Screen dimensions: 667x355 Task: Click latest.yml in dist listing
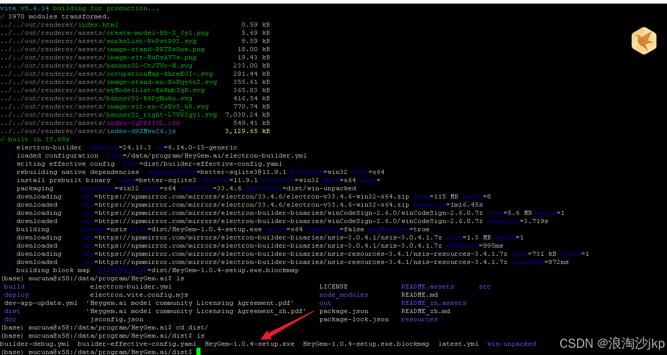458,344
